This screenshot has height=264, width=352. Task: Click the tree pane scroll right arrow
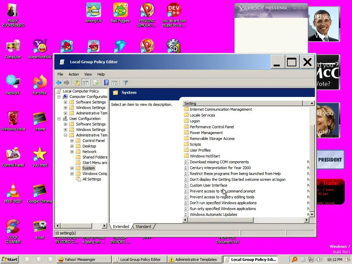point(104,225)
